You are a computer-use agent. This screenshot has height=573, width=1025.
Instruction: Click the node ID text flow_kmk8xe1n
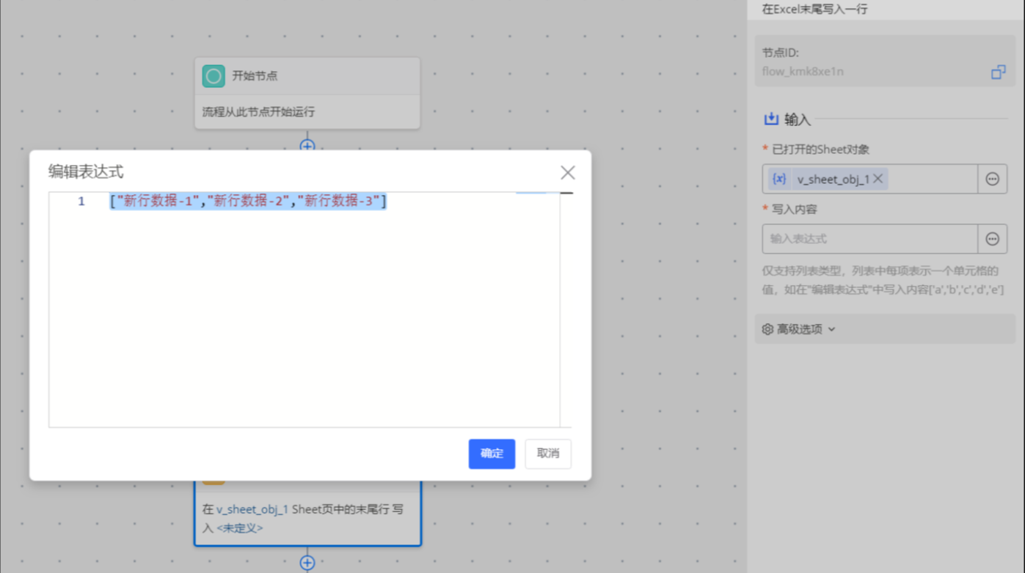coord(803,72)
